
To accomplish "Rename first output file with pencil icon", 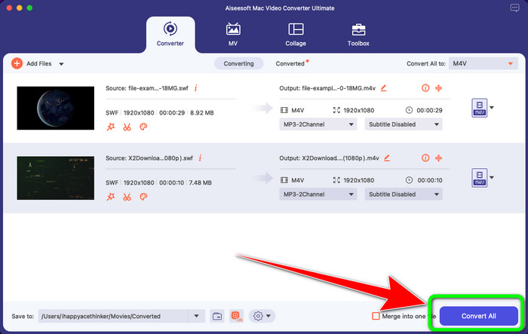I will (383, 88).
